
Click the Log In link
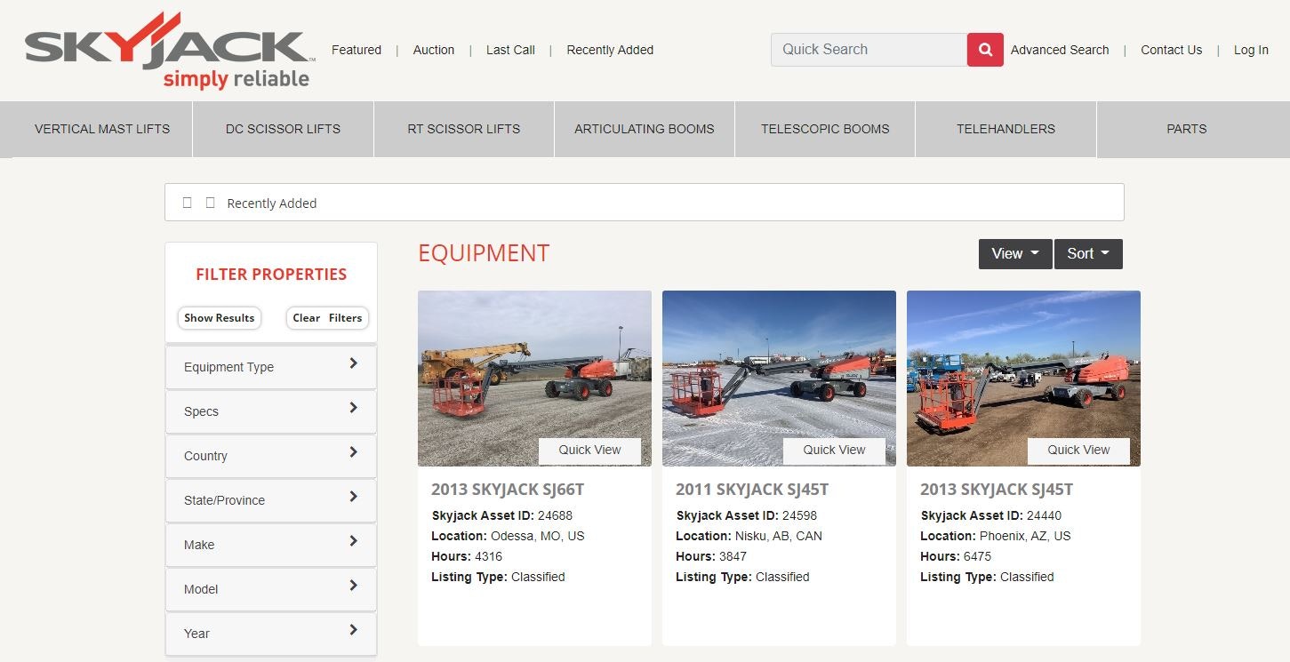coord(1251,50)
